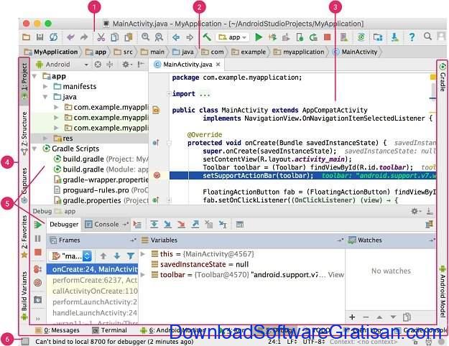The height and width of the screenshot is (346, 449).
Task: Click the SDK Manager download icon
Action: (395, 37)
